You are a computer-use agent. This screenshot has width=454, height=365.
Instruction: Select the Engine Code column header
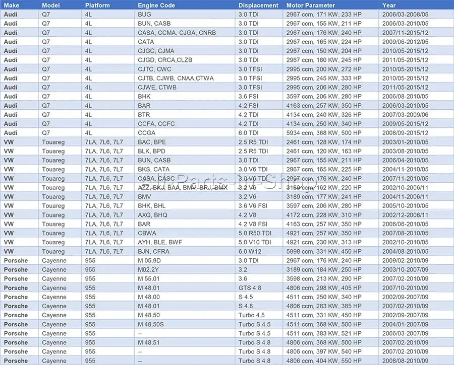(x=156, y=5)
